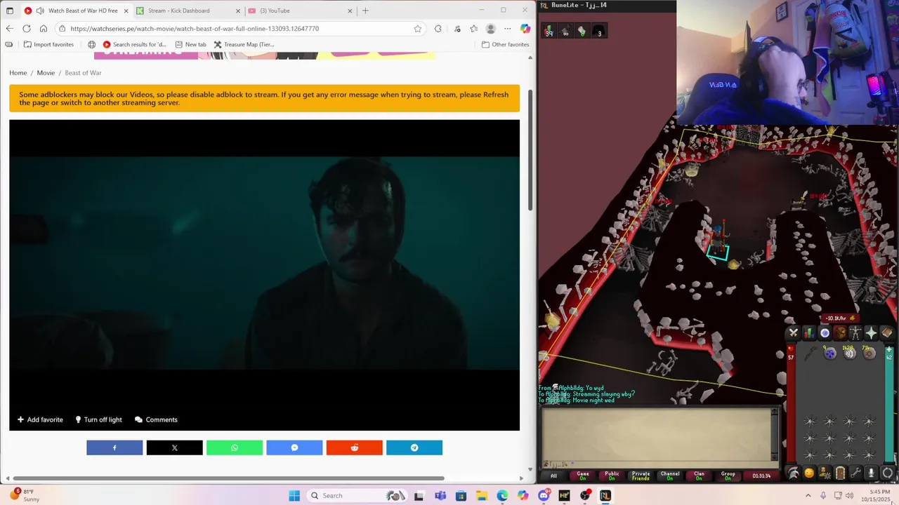Add Beast of War to favorites
This screenshot has height=505, width=899.
(x=40, y=419)
